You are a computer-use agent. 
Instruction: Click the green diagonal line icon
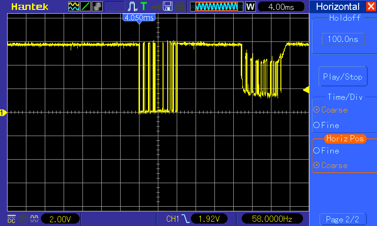85,7
